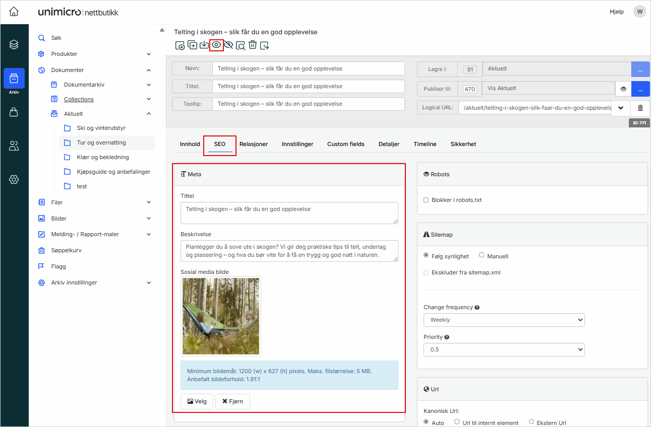Open the settings gear in left sidebar

click(x=14, y=179)
